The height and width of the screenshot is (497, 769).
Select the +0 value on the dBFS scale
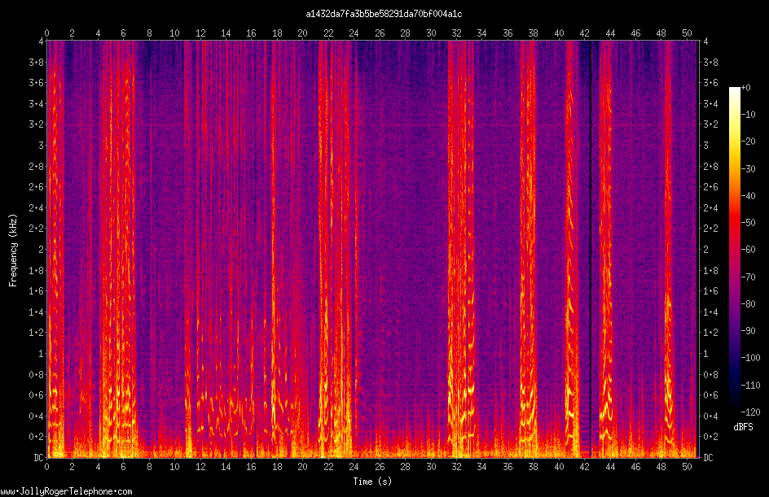746,88
